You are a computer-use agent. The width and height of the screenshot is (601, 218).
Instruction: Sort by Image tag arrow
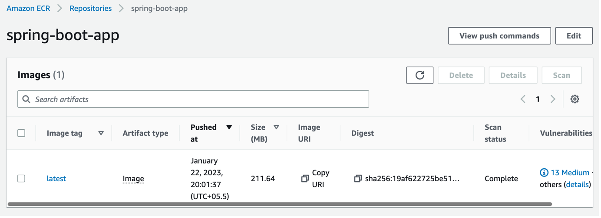click(x=102, y=134)
